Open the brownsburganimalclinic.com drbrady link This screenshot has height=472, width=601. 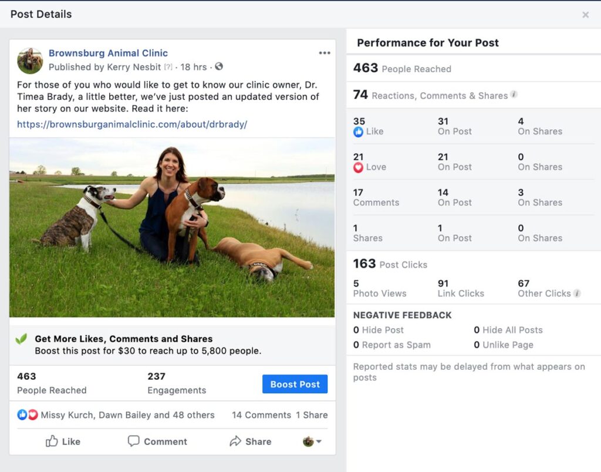[x=132, y=124]
